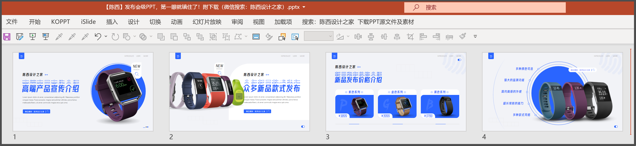Click the Crop tool icon
This screenshot has height=146, width=636.
(410, 37)
